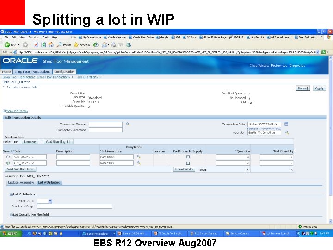Refresh the page using the green Refresh icon
Screen dimensions: 333x250
click(x=43, y=44)
